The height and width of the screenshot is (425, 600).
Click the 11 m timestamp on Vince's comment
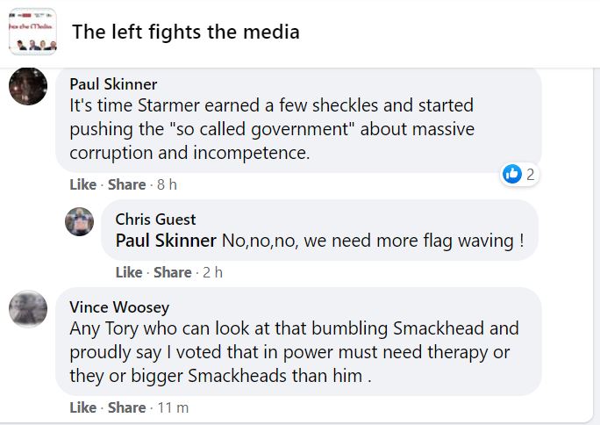point(172,407)
